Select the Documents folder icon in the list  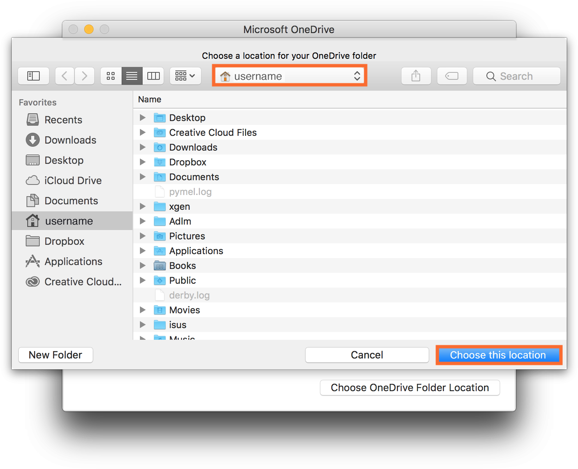coord(160,177)
